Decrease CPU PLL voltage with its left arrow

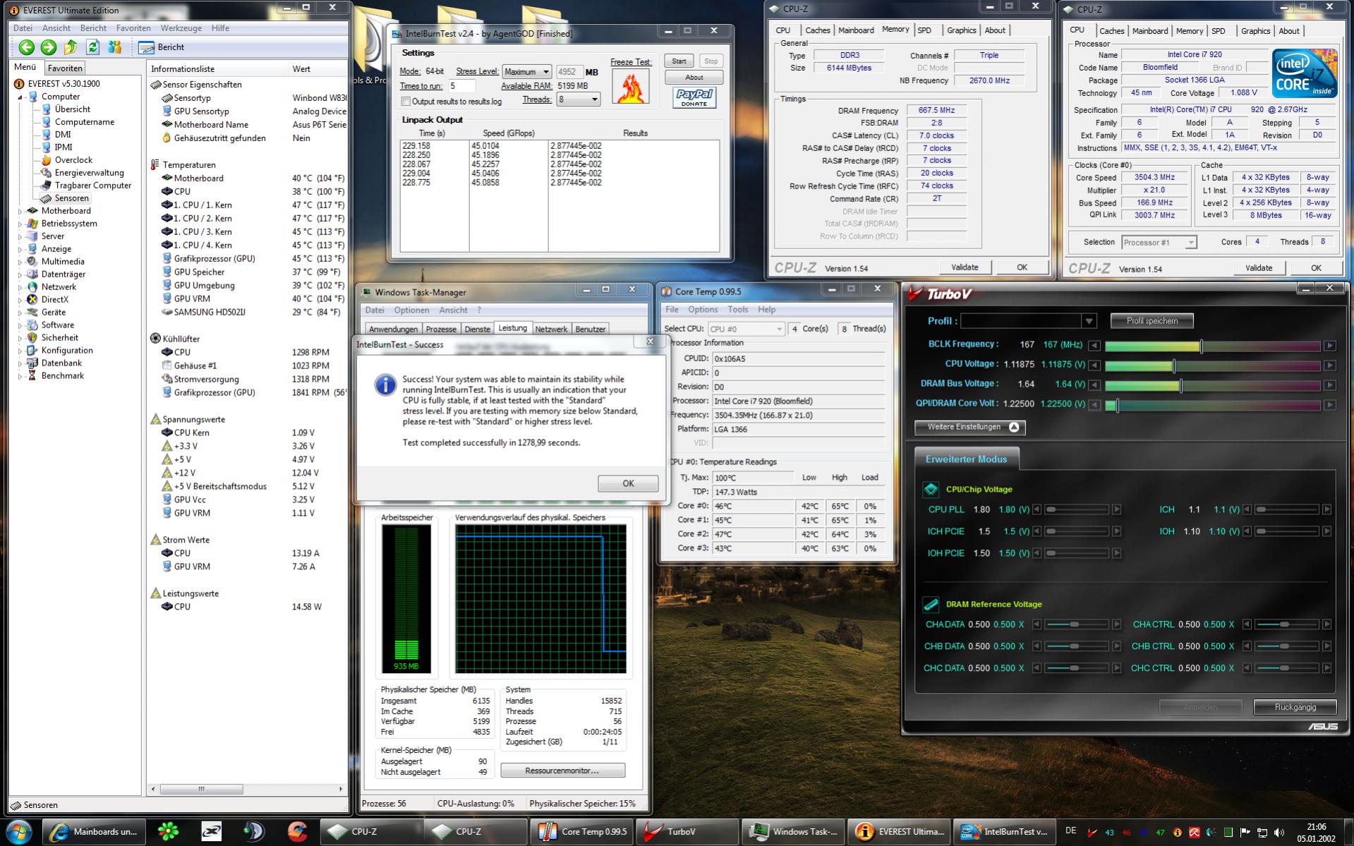tap(1036, 509)
